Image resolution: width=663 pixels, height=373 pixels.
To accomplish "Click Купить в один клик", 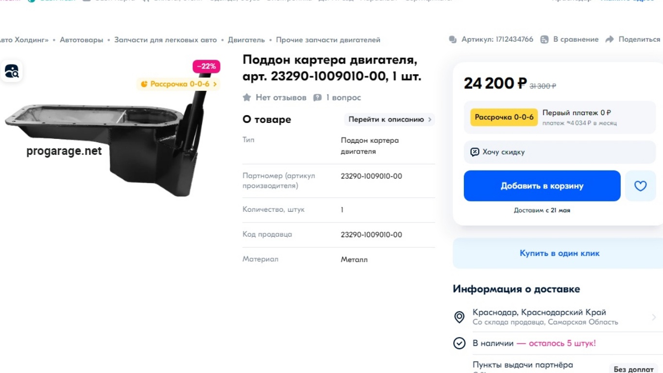I will 559,253.
